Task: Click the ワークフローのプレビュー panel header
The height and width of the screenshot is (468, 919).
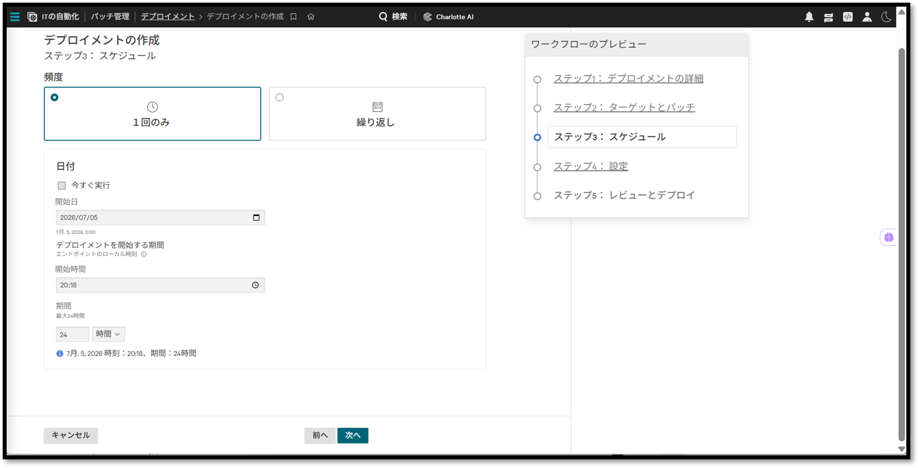Action: pos(637,45)
